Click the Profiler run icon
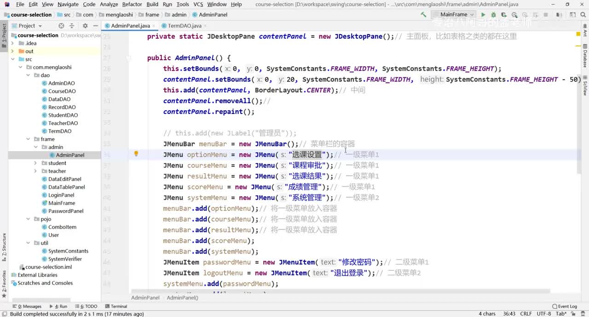589x317 pixels. click(514, 15)
